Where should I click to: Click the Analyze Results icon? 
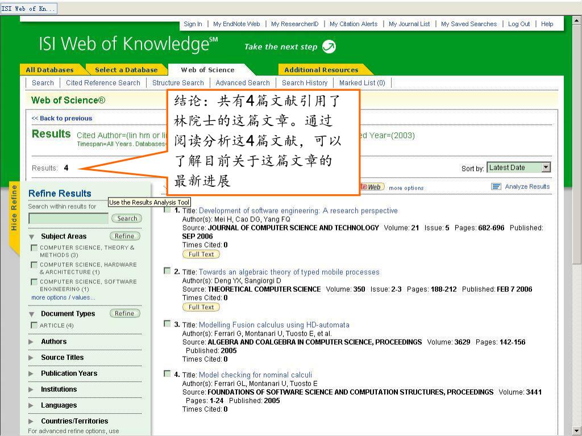tap(496, 186)
